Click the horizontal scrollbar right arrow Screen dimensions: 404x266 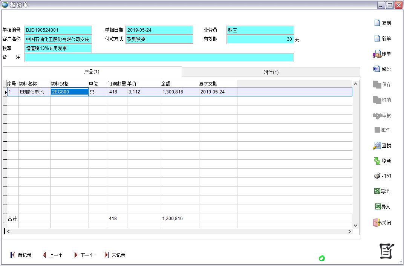[350, 231]
